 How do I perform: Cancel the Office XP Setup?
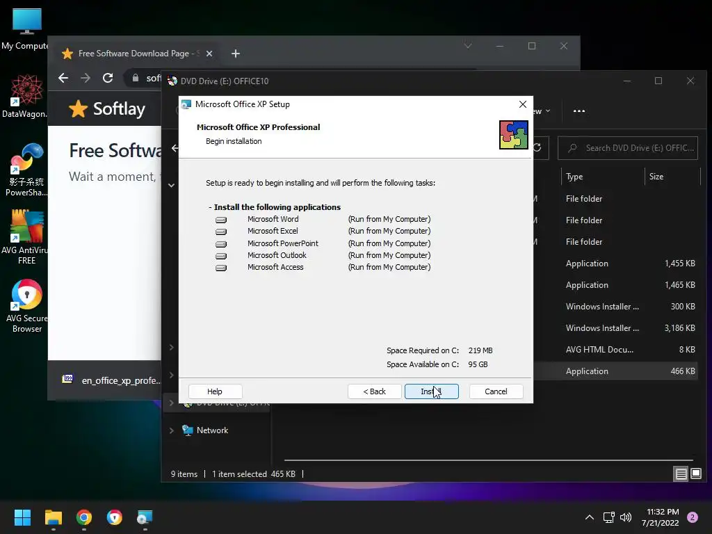[x=496, y=391]
